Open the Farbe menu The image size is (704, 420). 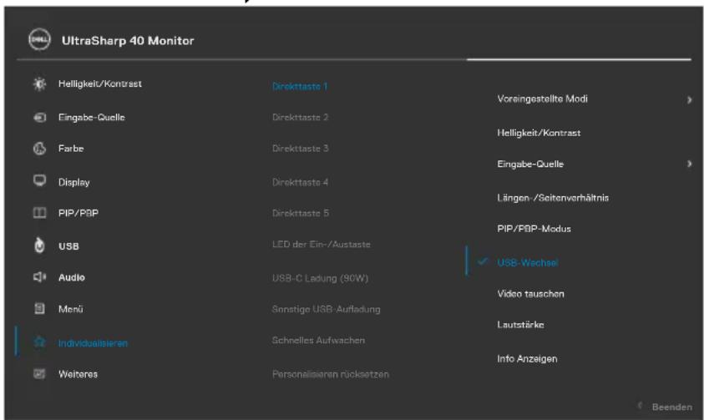(x=71, y=149)
